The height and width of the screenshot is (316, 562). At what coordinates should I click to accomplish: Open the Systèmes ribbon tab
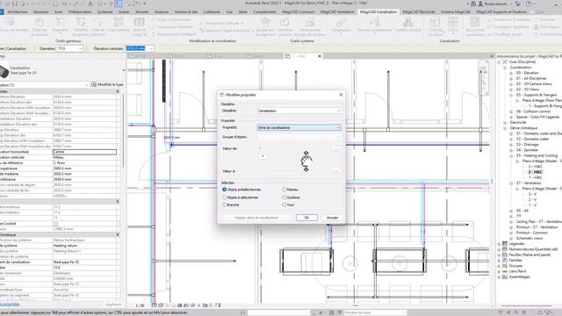point(104,11)
